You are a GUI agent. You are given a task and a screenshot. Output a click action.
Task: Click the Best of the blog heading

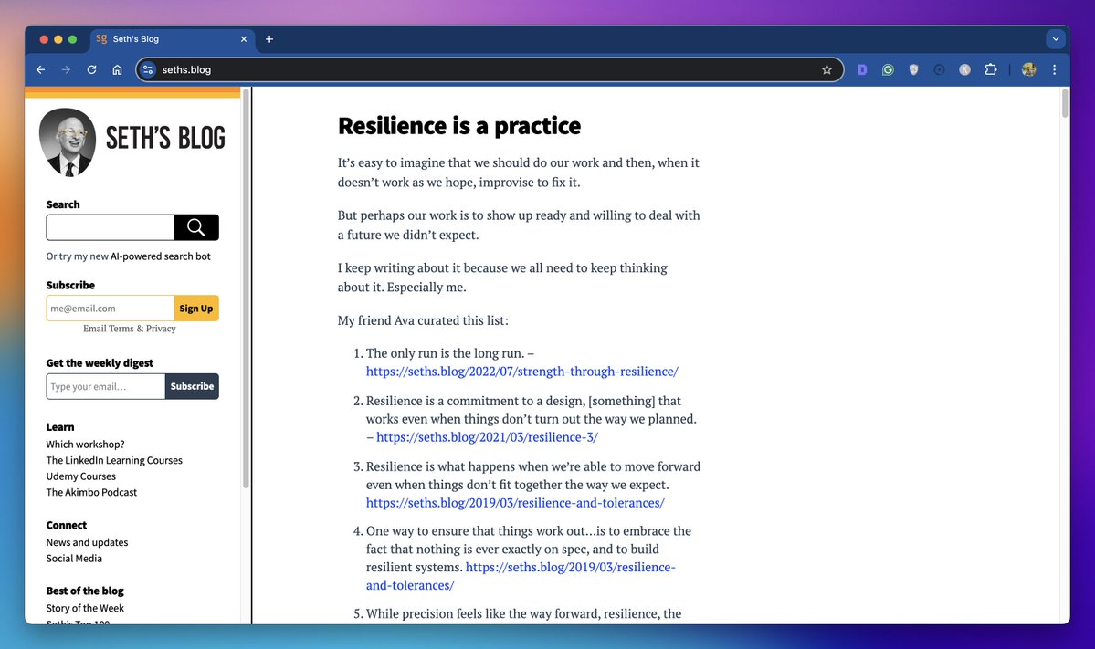(x=85, y=591)
